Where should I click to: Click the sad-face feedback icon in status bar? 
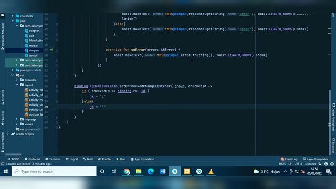[x=332, y=164]
